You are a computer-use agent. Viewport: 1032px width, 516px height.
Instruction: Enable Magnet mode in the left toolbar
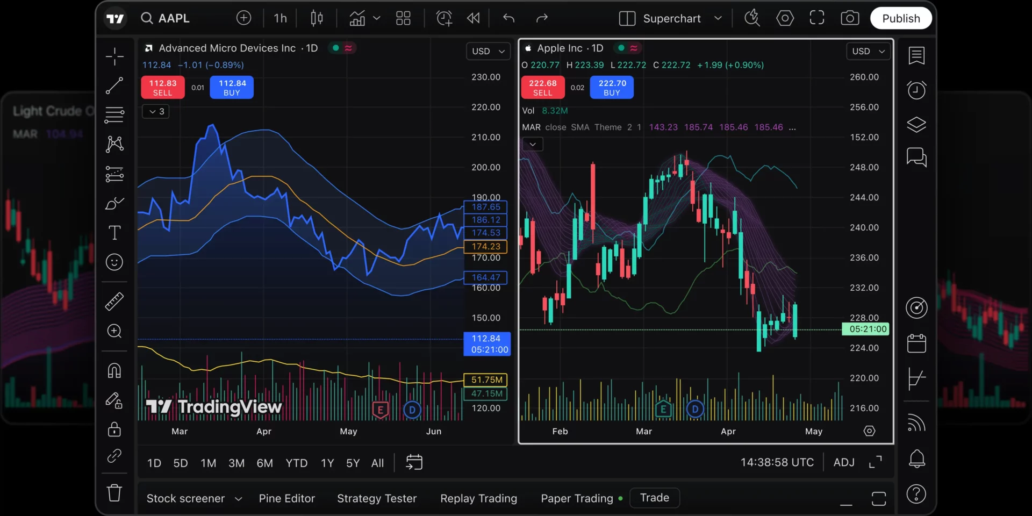[114, 370]
